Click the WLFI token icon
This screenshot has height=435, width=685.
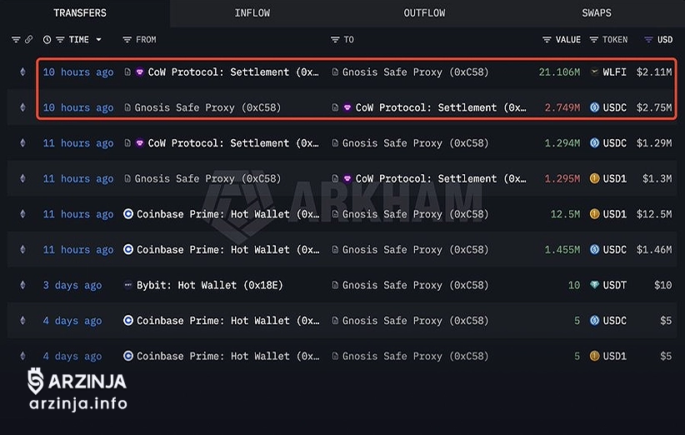595,72
